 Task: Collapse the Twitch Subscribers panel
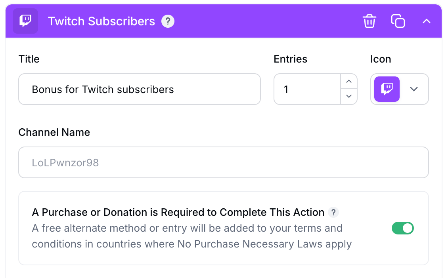click(426, 21)
